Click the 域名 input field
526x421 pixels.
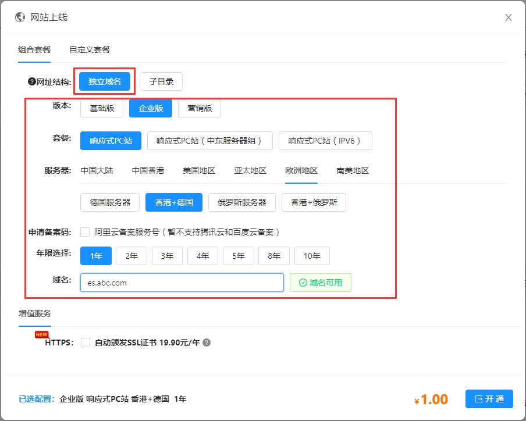pos(182,283)
